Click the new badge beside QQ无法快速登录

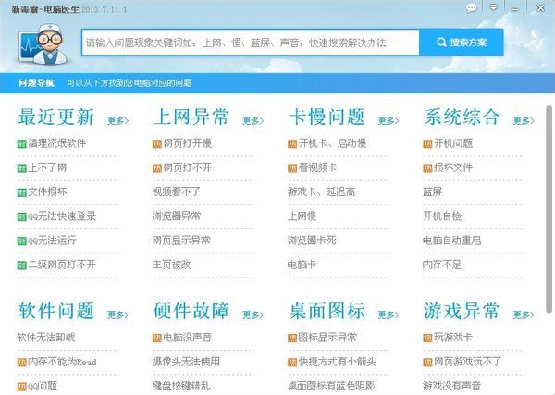[22, 216]
